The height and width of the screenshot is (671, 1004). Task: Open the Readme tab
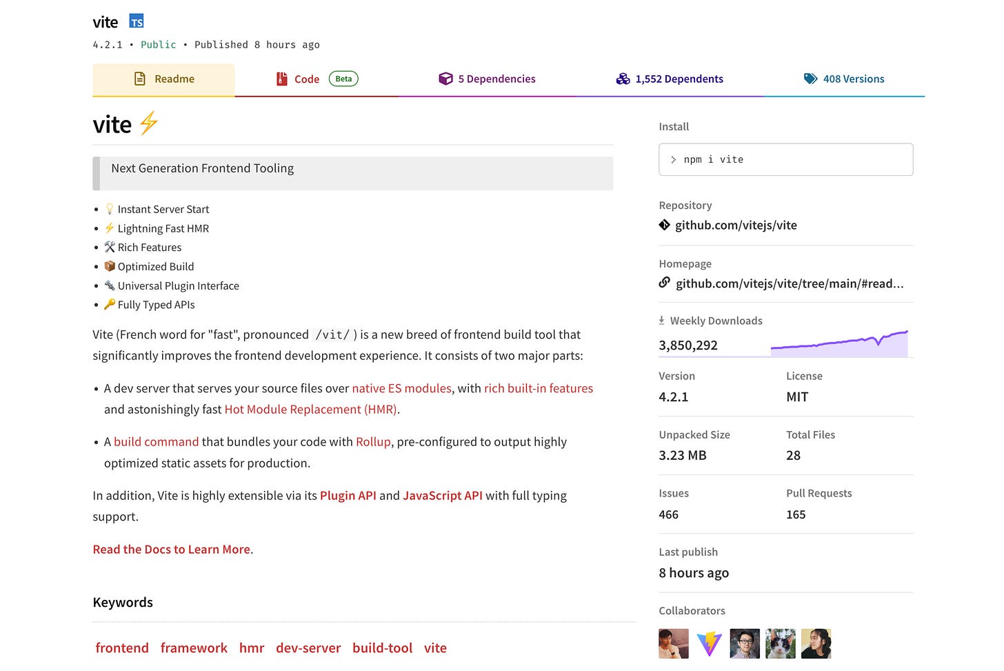pos(163,79)
